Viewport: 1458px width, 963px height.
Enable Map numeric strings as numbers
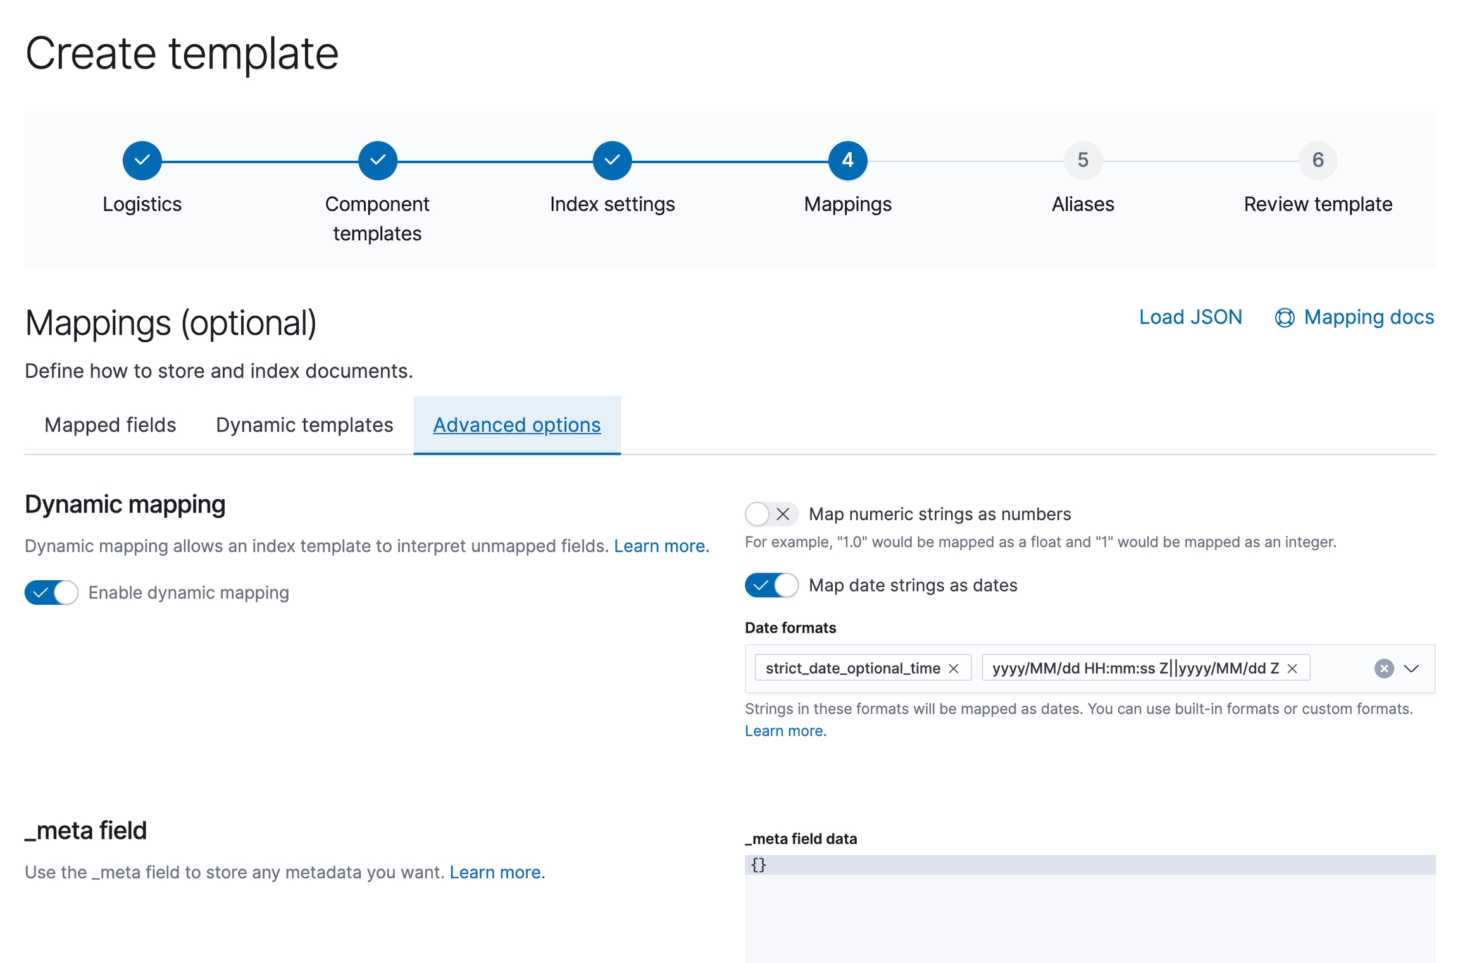click(x=770, y=514)
